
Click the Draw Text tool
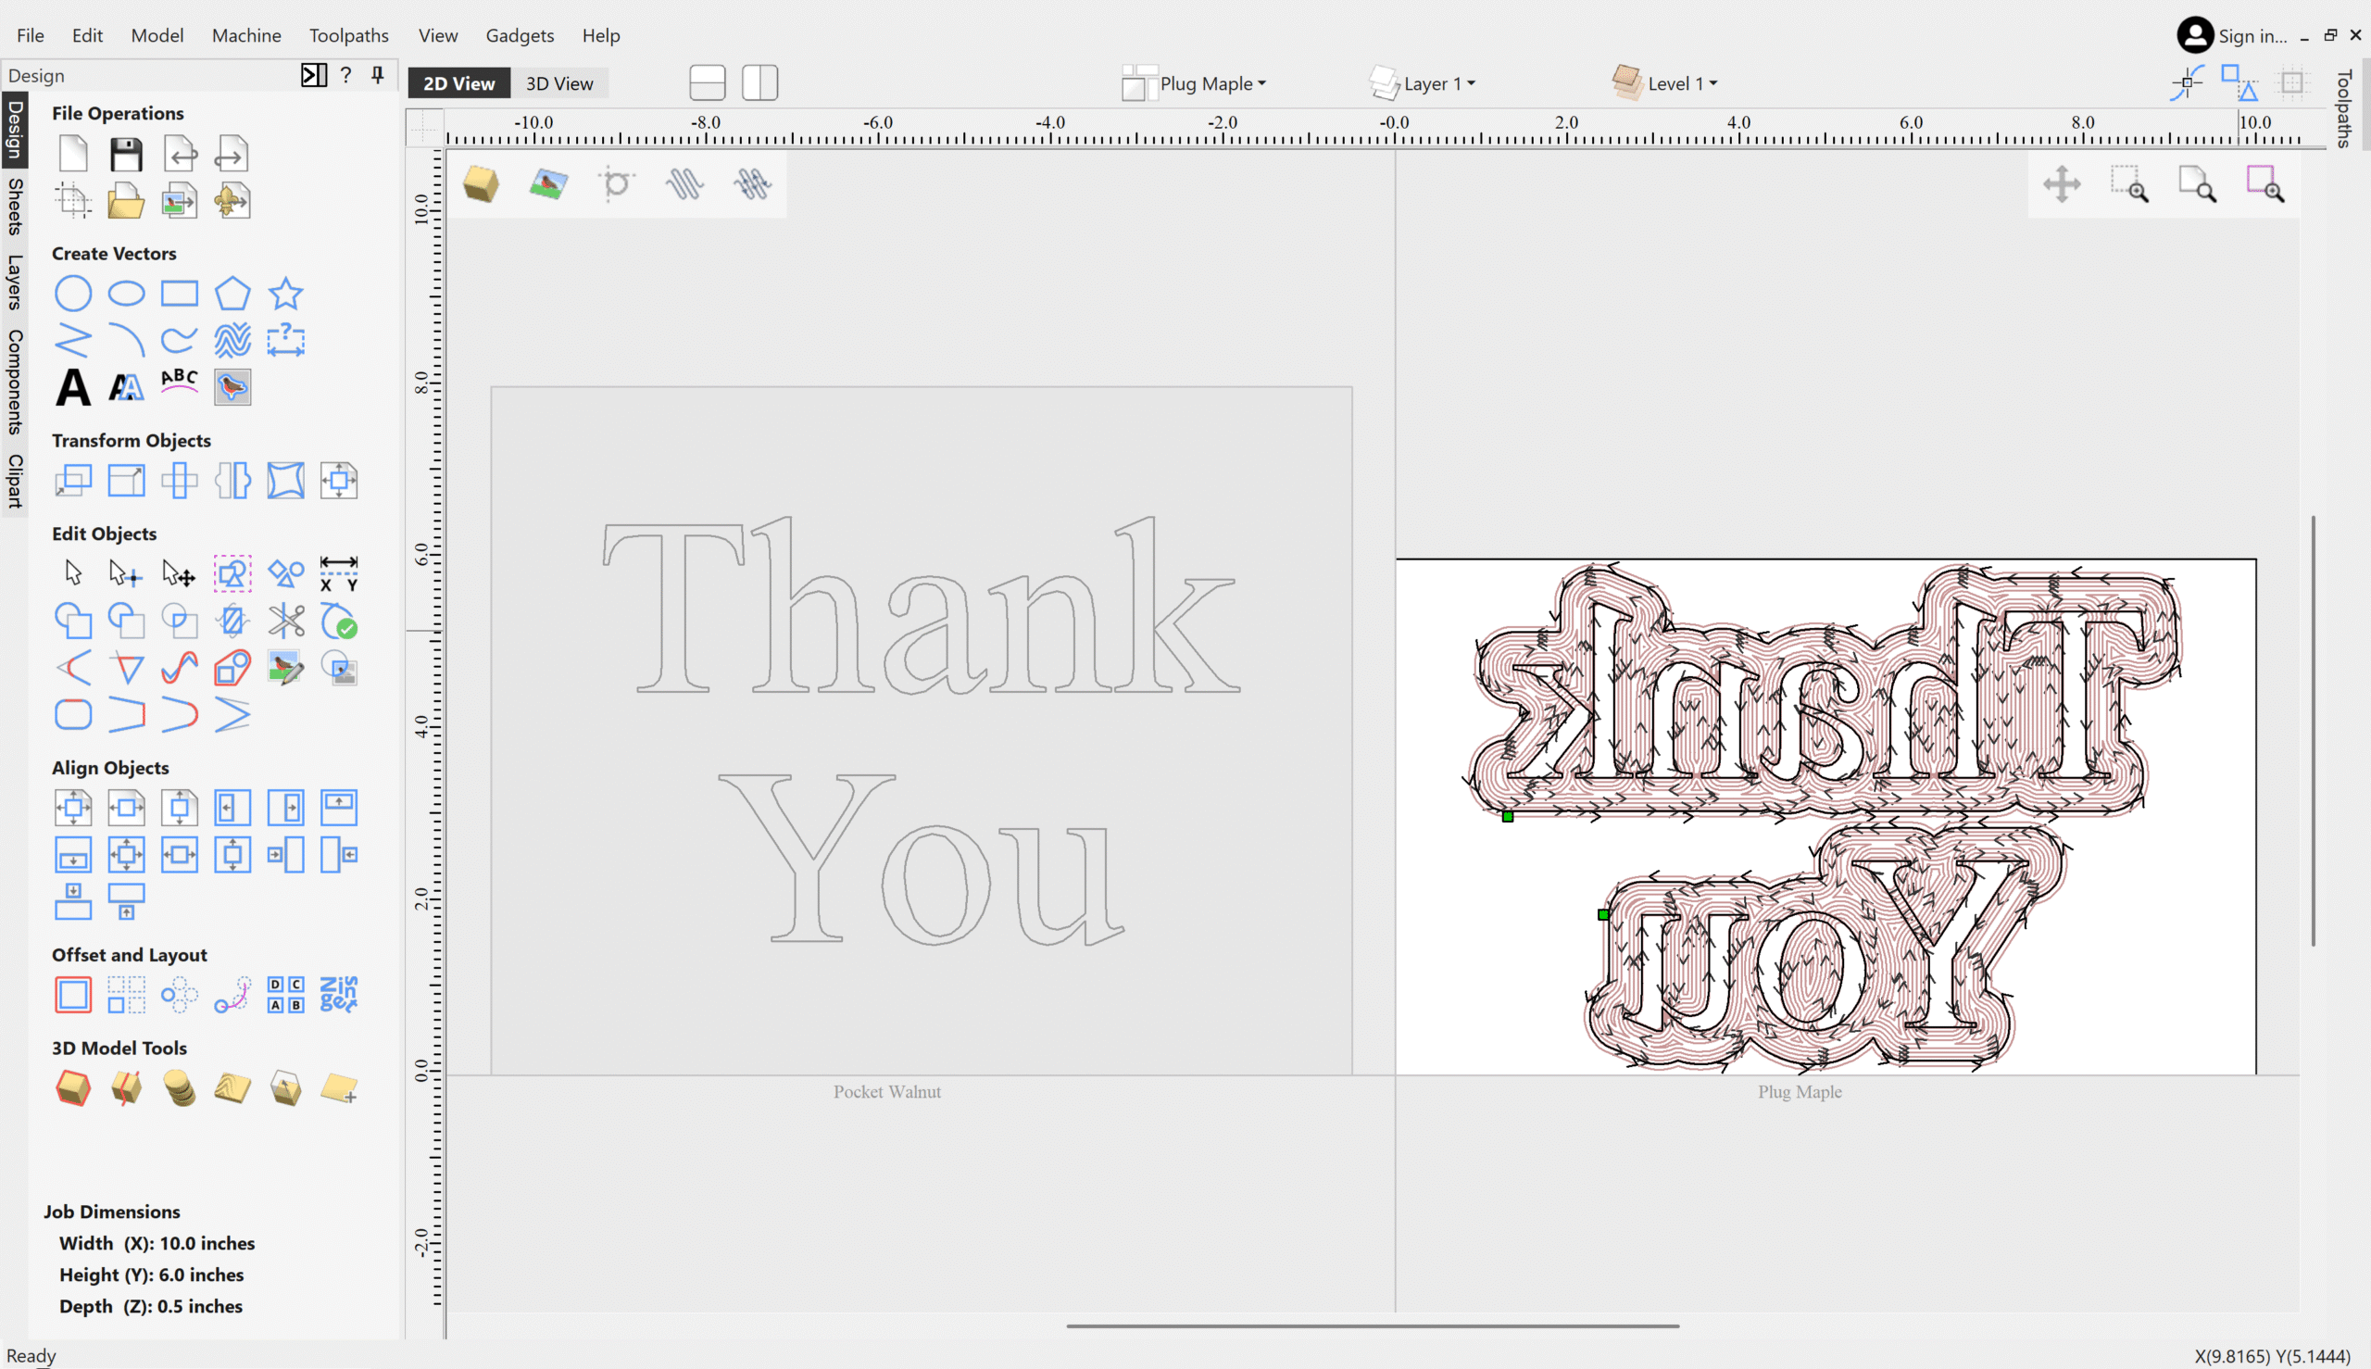(72, 386)
